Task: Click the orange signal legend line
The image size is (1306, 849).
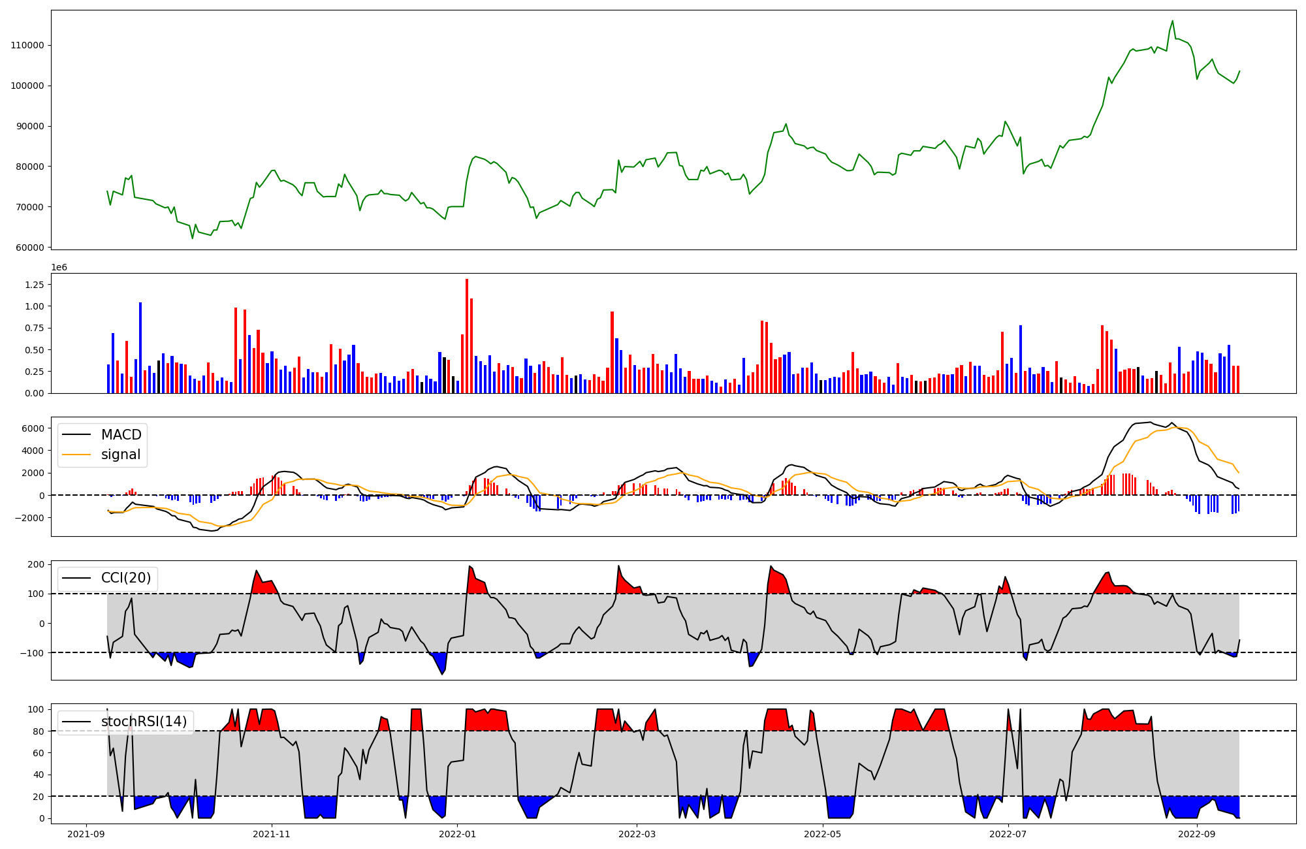Action: coord(76,455)
